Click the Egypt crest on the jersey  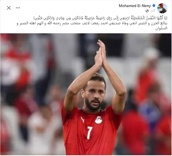[x=98, y=120]
